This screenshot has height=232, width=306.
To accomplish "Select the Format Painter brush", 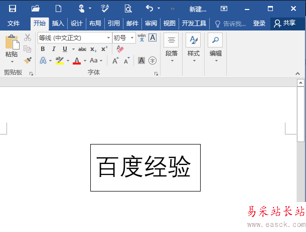I will 28,60.
